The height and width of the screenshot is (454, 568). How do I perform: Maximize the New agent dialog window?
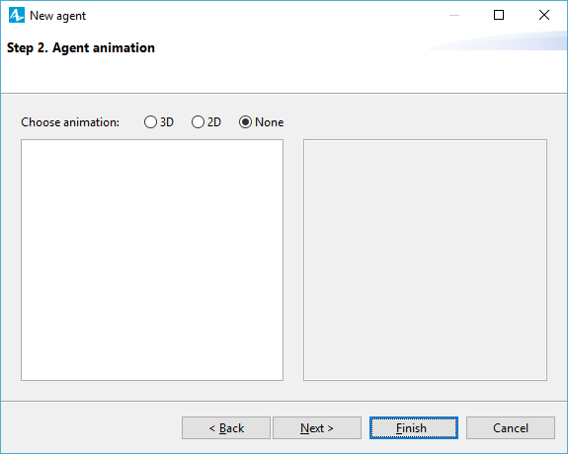(x=499, y=15)
